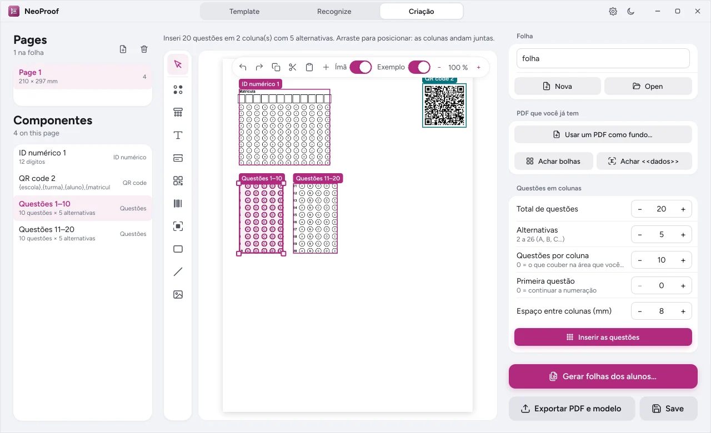Image resolution: width=711 pixels, height=433 pixels.
Task: Click Inserir as questões button
Action: point(603,337)
